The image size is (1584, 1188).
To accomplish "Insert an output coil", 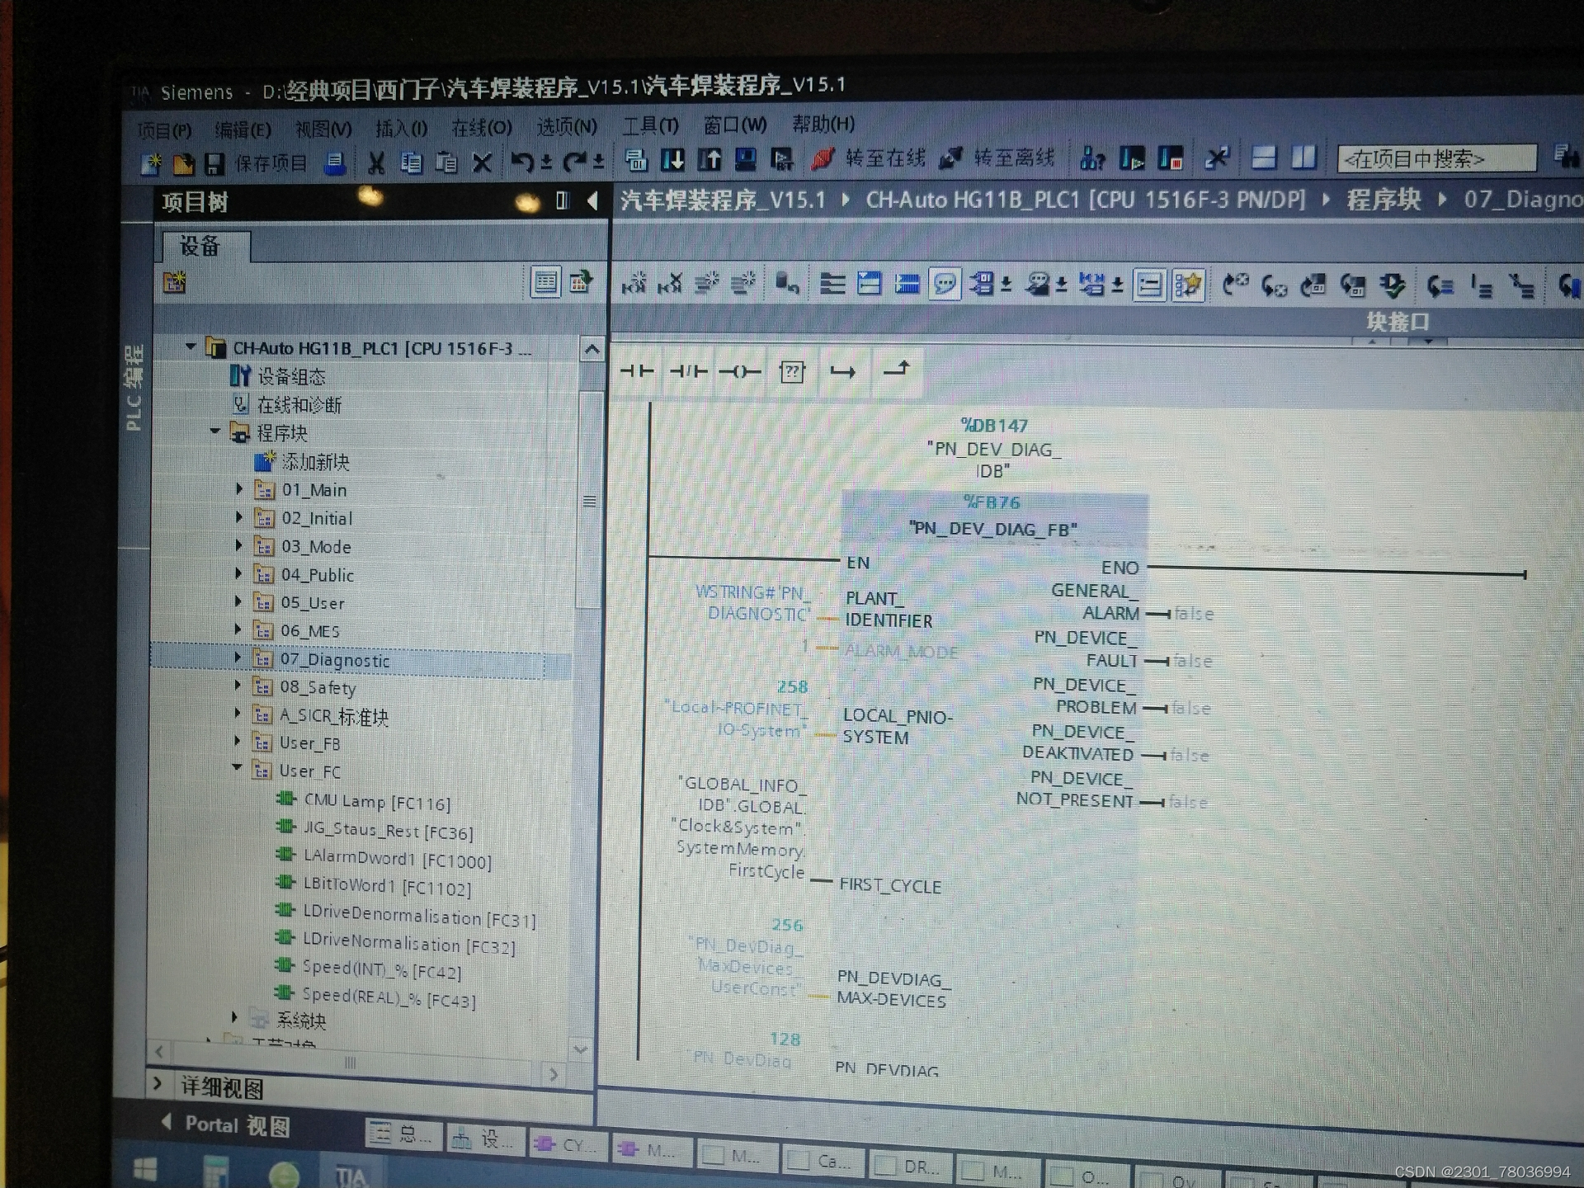I will tap(740, 372).
